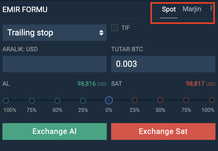Screen dimensions: 218x151
Task: Open the Trailing stop order type dropdown
Action: pos(54,33)
